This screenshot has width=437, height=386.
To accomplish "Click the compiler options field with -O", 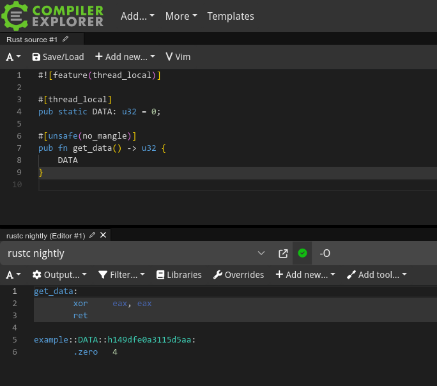I will coord(374,253).
